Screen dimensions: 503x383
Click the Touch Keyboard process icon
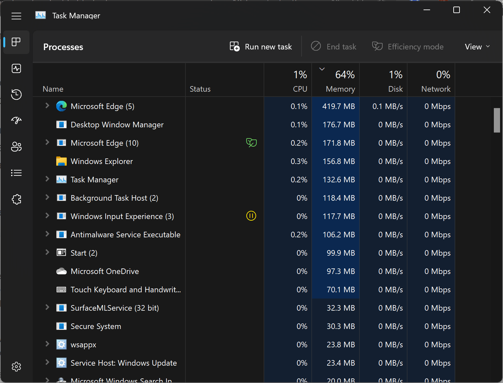click(61, 290)
